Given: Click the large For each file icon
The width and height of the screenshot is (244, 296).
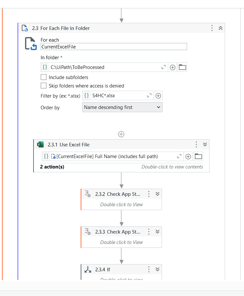Looking at the screenshot, I should pyautogui.click(x=31, y=44).
